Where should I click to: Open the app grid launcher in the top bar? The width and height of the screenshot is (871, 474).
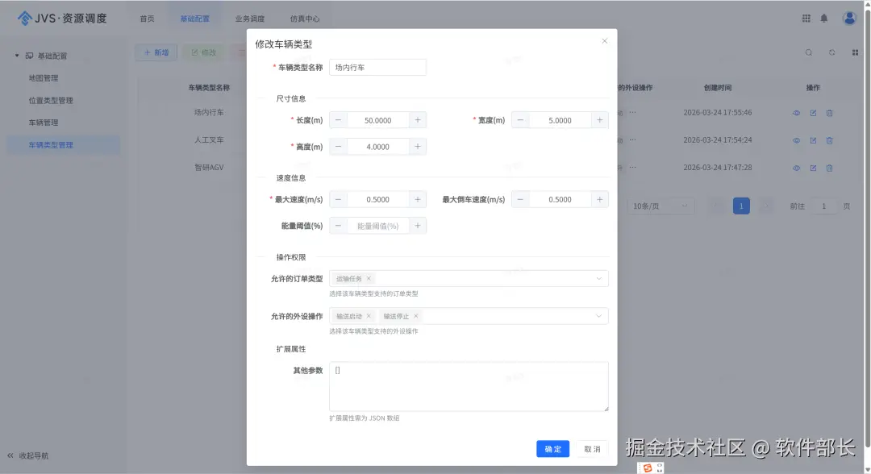coord(805,18)
